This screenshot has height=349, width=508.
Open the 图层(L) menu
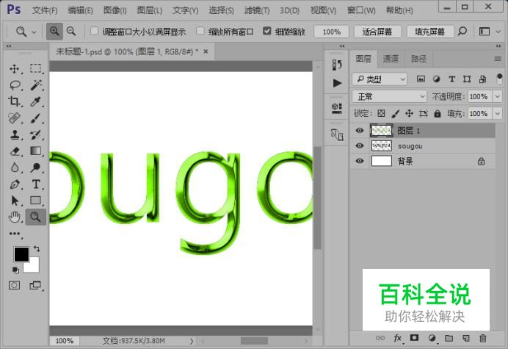tap(149, 10)
